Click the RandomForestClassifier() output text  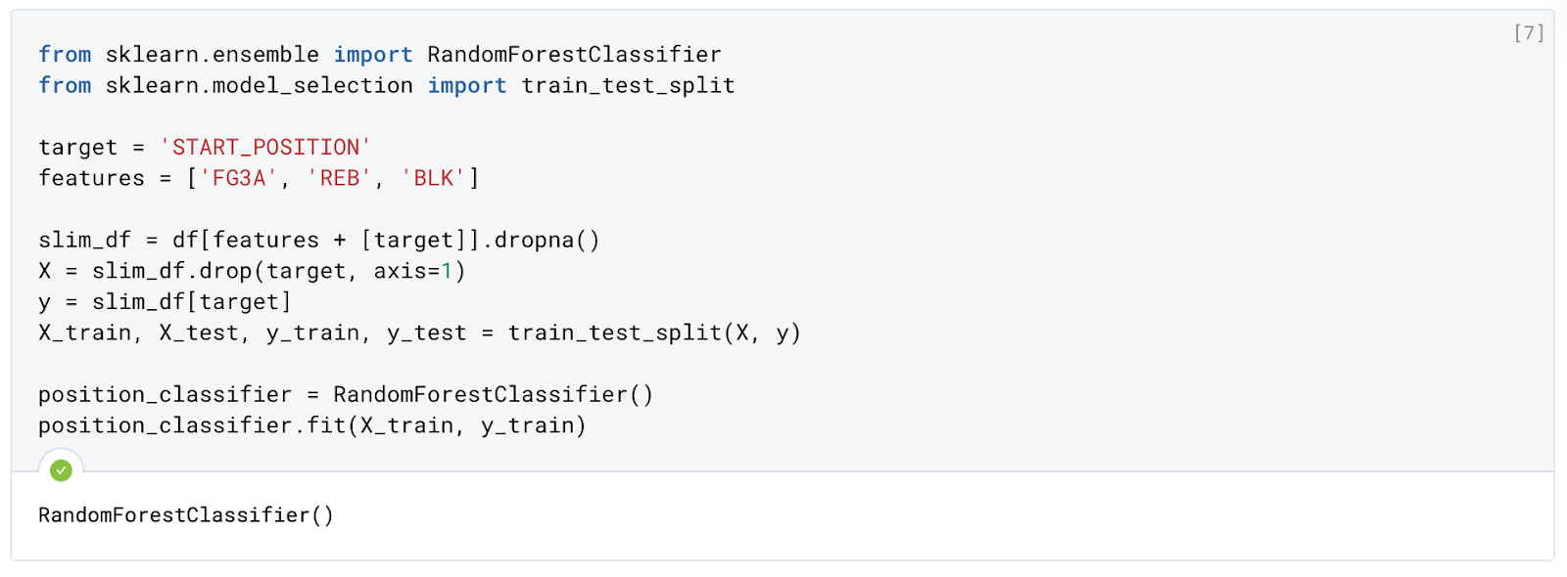[186, 515]
